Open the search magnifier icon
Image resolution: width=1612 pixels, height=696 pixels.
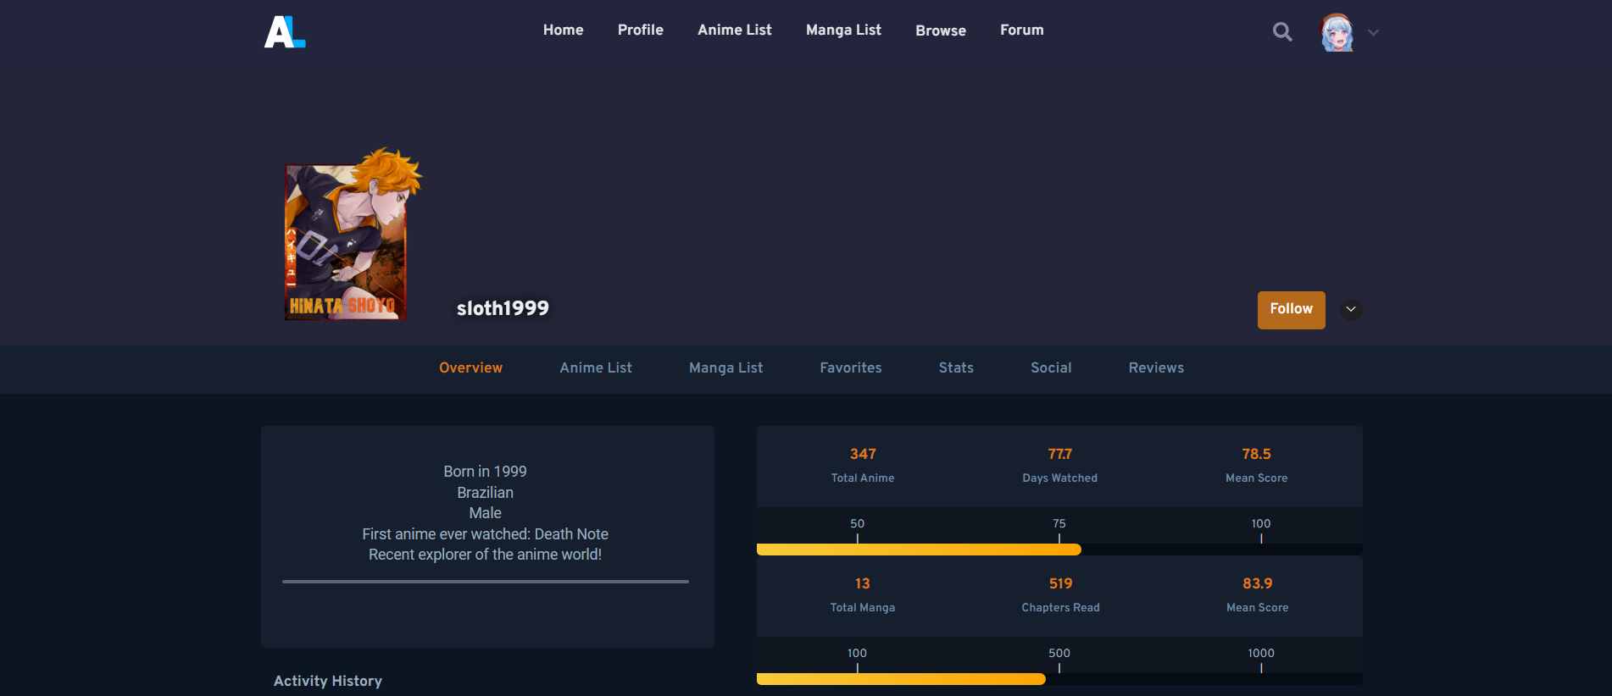point(1282,32)
